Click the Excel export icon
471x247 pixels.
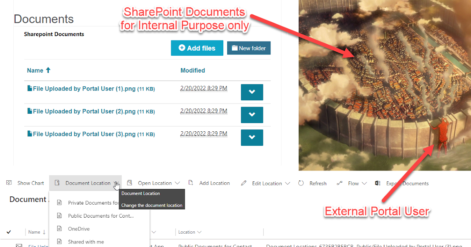(378, 183)
